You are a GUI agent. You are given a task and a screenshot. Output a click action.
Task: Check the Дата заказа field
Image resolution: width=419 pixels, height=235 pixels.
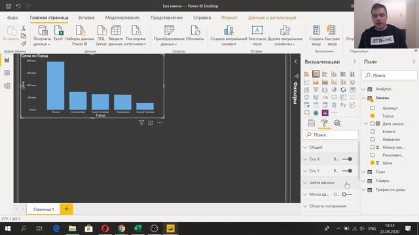click(x=373, y=123)
